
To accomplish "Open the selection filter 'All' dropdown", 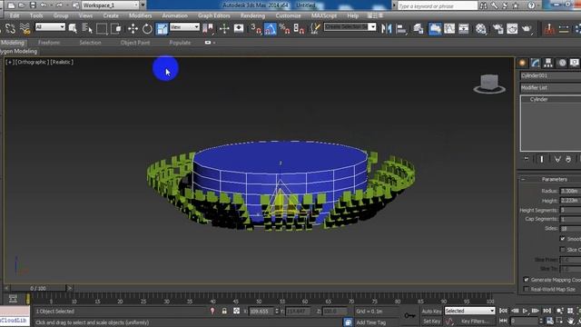I will (x=50, y=26).
